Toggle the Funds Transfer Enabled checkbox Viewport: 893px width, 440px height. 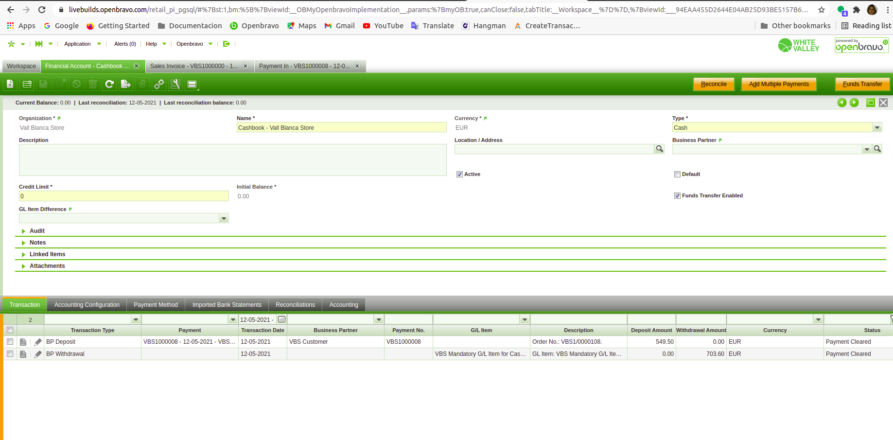tap(677, 196)
